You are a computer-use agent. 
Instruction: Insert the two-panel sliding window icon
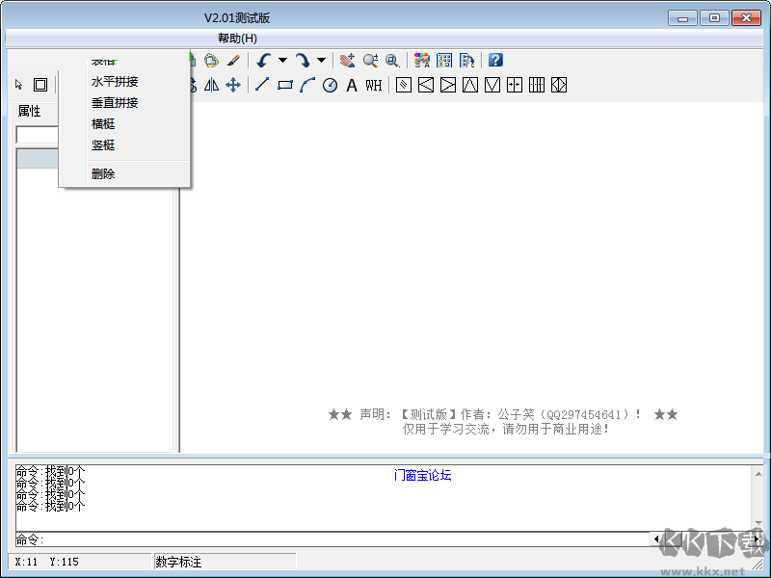515,85
